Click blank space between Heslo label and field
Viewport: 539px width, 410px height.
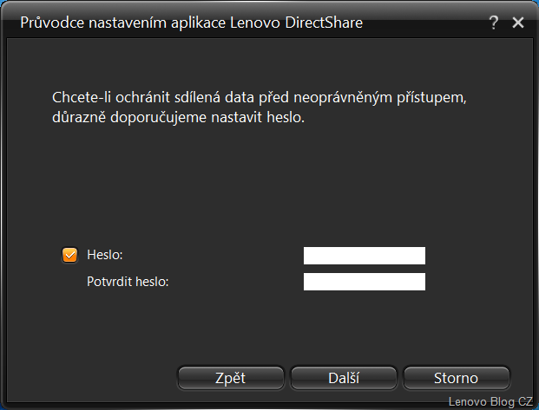pyautogui.click(x=217, y=255)
